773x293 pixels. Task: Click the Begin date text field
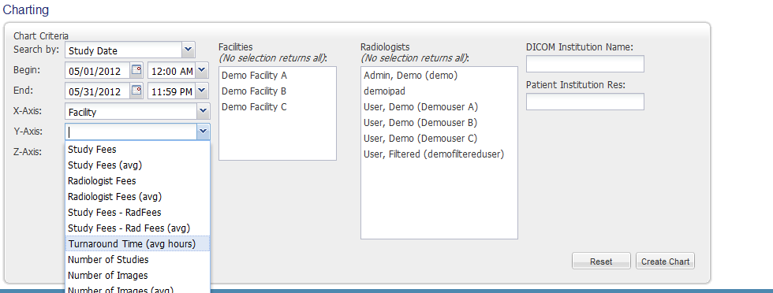[x=98, y=70]
